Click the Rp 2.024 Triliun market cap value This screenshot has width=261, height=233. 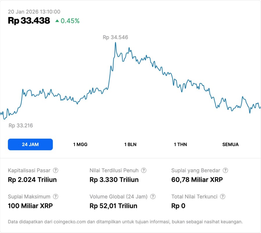tap(32, 180)
